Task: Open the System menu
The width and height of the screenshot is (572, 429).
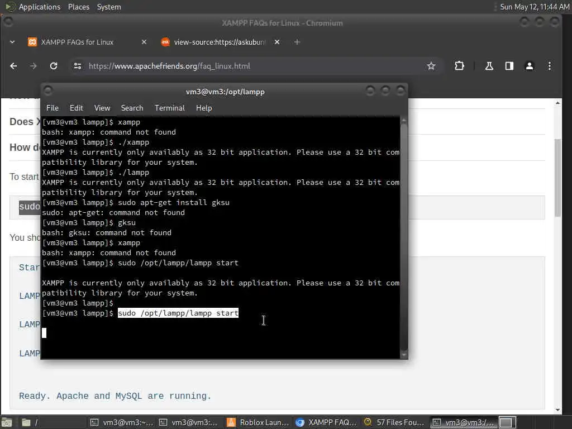Action: pyautogui.click(x=109, y=7)
